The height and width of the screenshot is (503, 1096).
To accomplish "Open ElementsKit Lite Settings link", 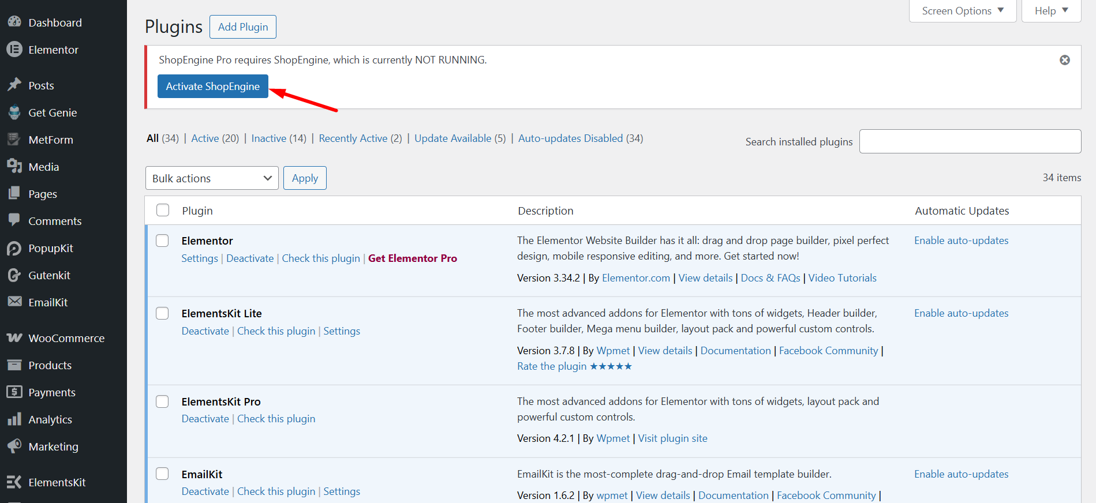I will (342, 331).
